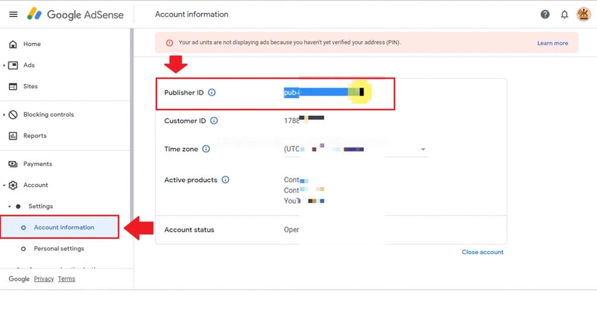
Task: Click the Home house icon
Action: 13,44
